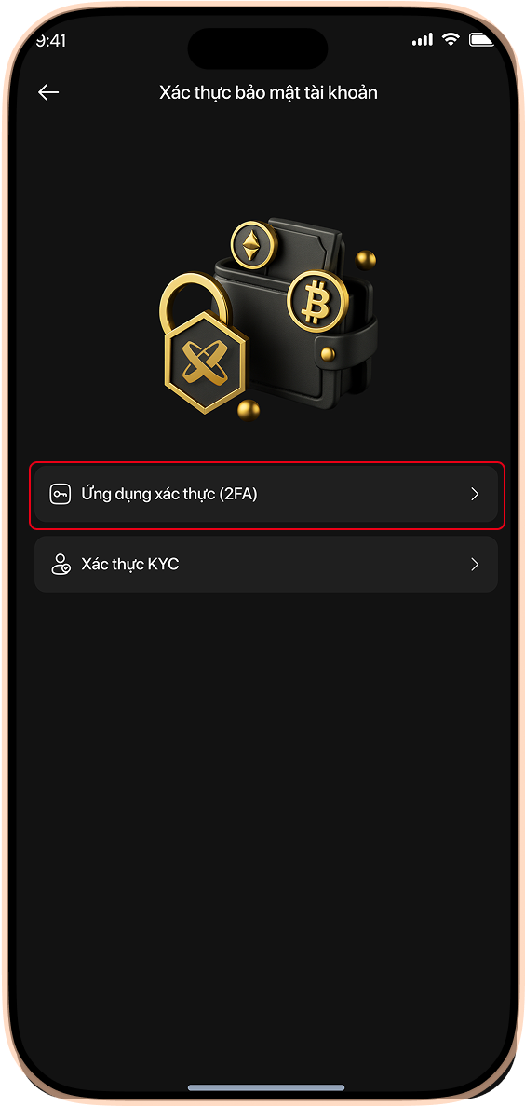Image resolution: width=525 pixels, height=1106 pixels.
Task: Open Ứng dụng xác thực (2FA) option
Action: point(266,495)
